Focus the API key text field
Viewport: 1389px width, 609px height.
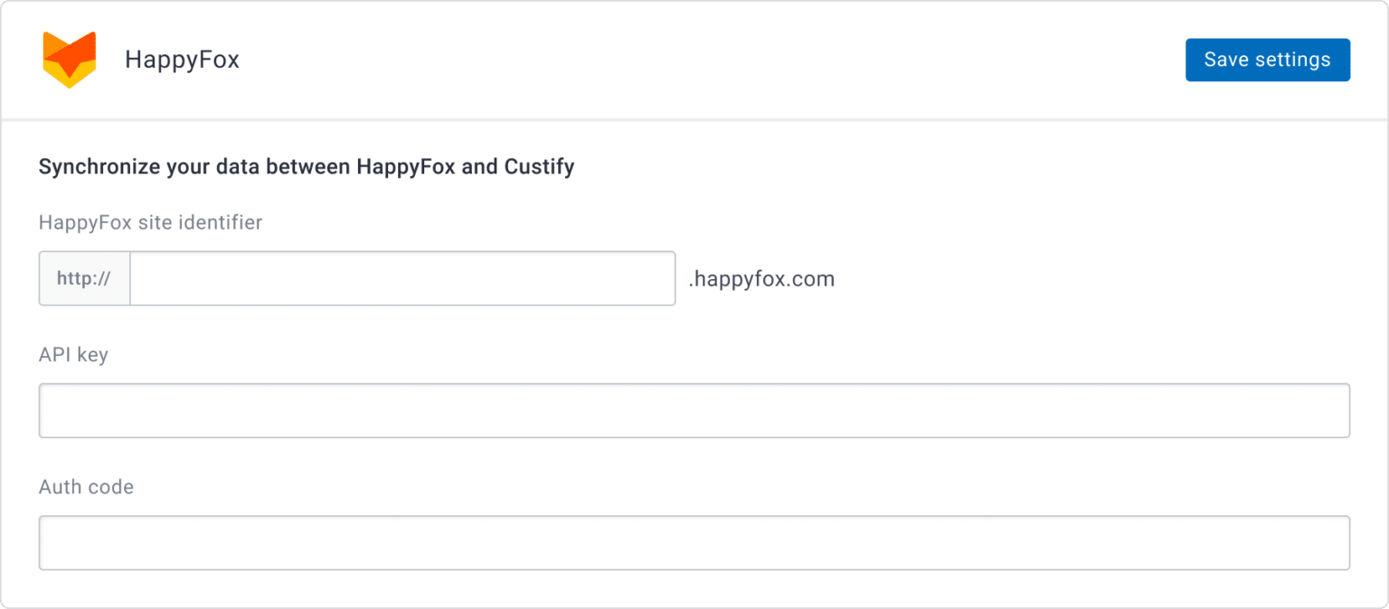[694, 409]
